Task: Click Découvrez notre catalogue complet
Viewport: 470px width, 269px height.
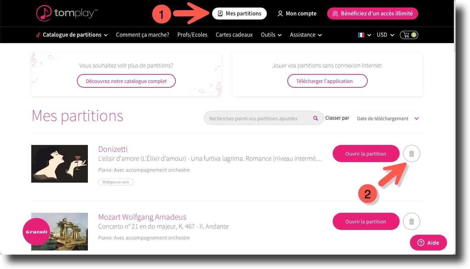Action: tap(126, 81)
